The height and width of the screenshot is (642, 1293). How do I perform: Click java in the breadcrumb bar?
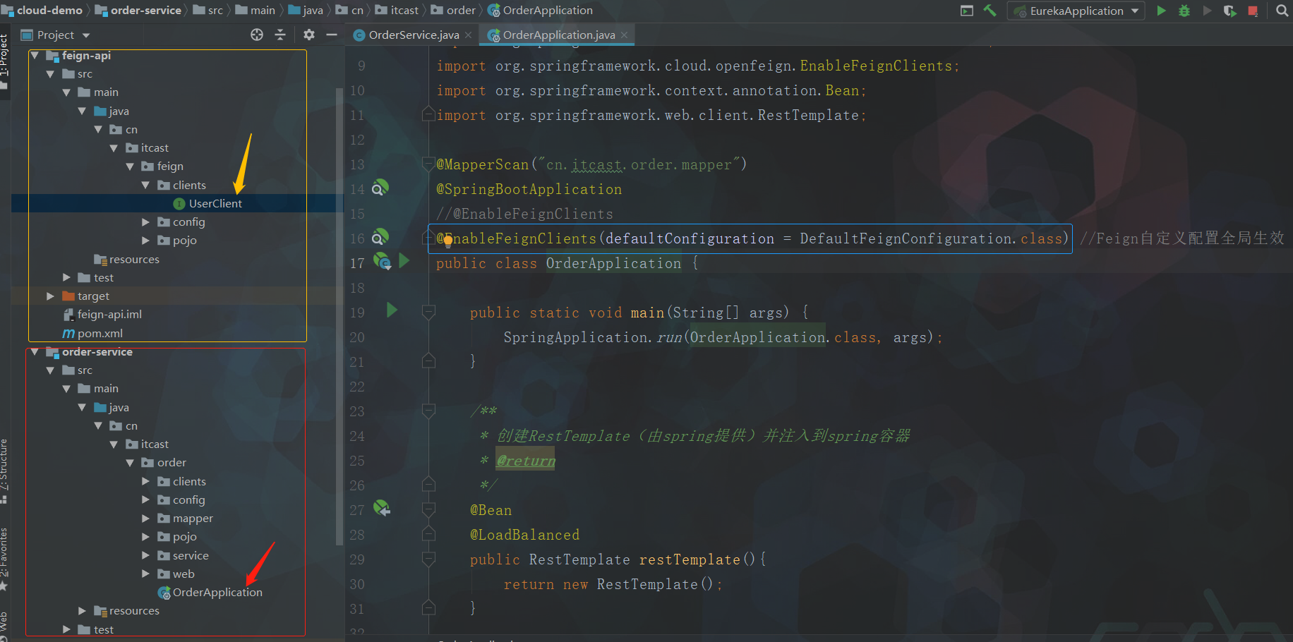coord(313,11)
